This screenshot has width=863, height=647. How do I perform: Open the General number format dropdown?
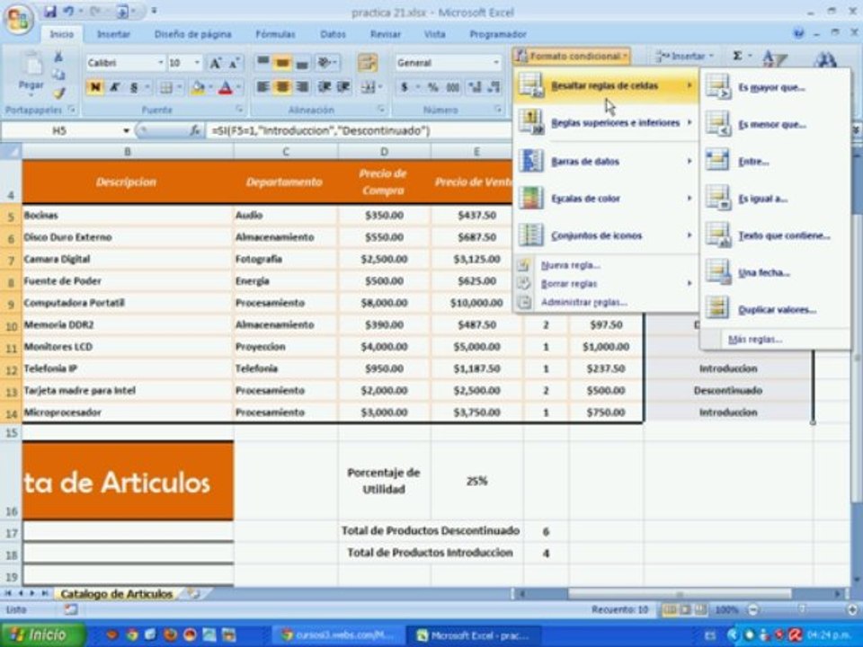496,63
